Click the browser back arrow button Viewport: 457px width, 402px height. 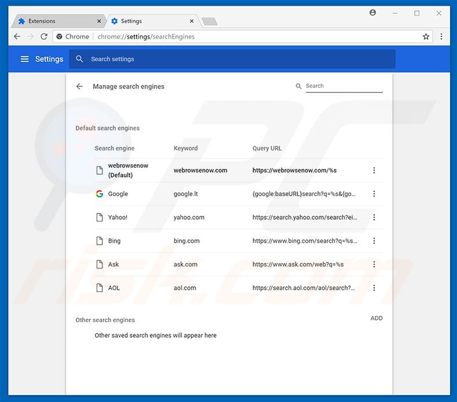click(17, 36)
